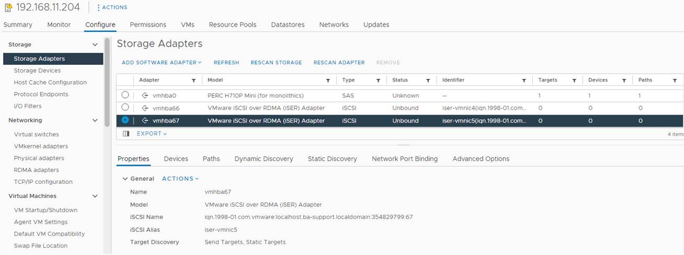Open the Status column filter icon
The width and height of the screenshot is (684, 255).
tap(428, 80)
